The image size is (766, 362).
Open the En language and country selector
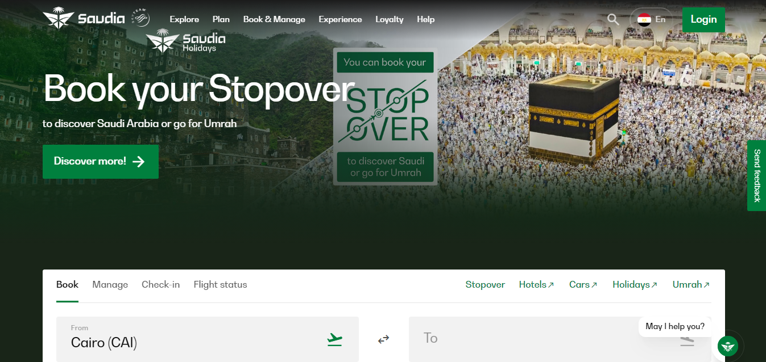tap(651, 19)
